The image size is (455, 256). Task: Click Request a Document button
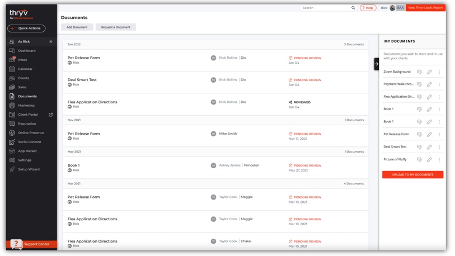point(115,27)
